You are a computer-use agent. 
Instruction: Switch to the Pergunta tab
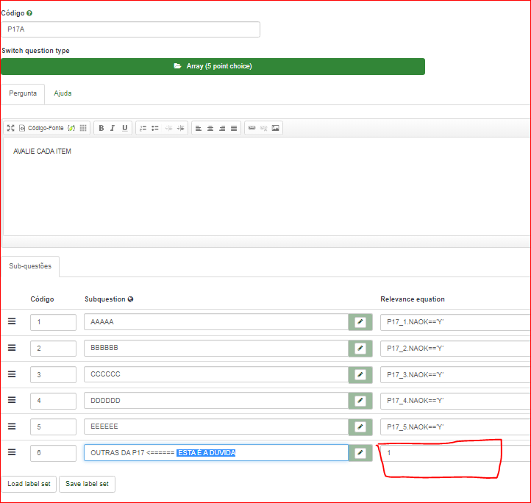pos(23,93)
